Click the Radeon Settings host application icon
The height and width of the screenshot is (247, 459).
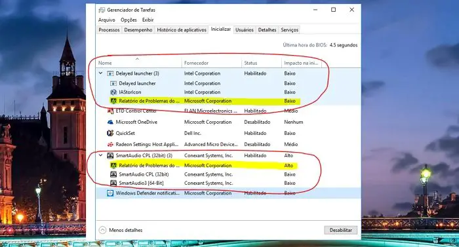click(x=110, y=144)
